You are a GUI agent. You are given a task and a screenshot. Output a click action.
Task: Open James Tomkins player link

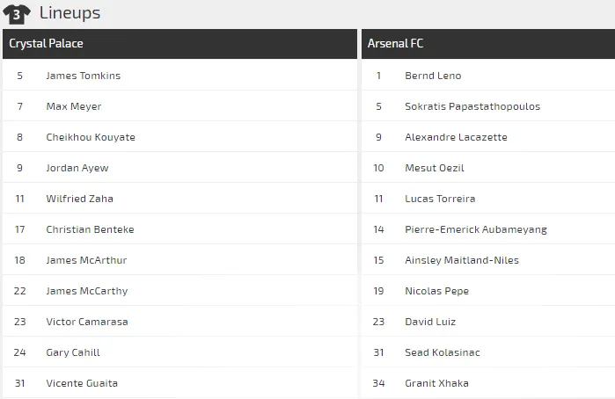coord(84,76)
